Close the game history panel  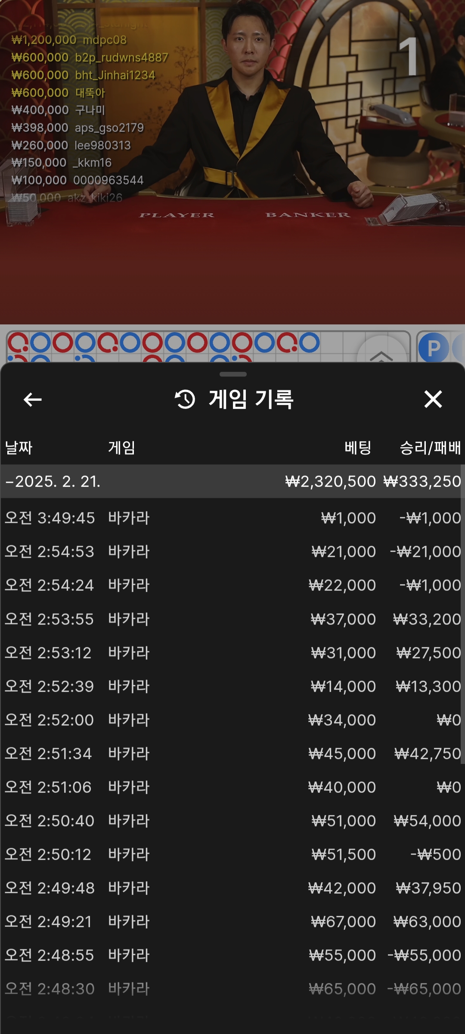(x=433, y=399)
